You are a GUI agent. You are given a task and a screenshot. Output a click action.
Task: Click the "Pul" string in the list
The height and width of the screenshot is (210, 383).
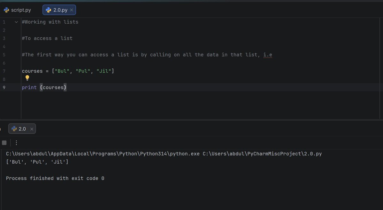(x=83, y=71)
